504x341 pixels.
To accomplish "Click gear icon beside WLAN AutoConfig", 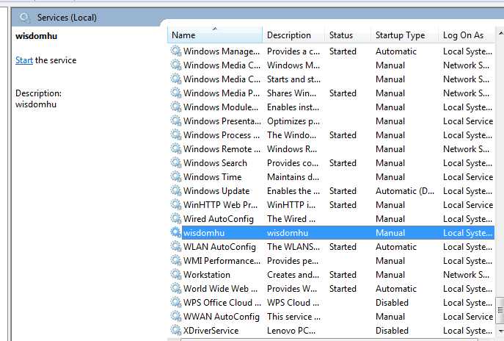I will click(176, 247).
